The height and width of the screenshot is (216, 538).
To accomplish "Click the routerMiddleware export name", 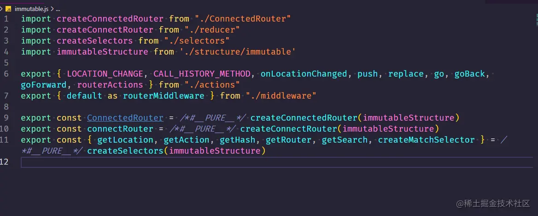I will click(164, 96).
